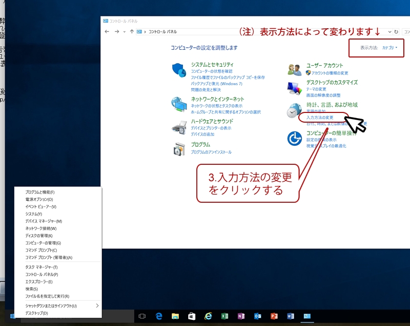410x326 pixels.
Task: Go up one level arrow
Action: click(x=132, y=32)
